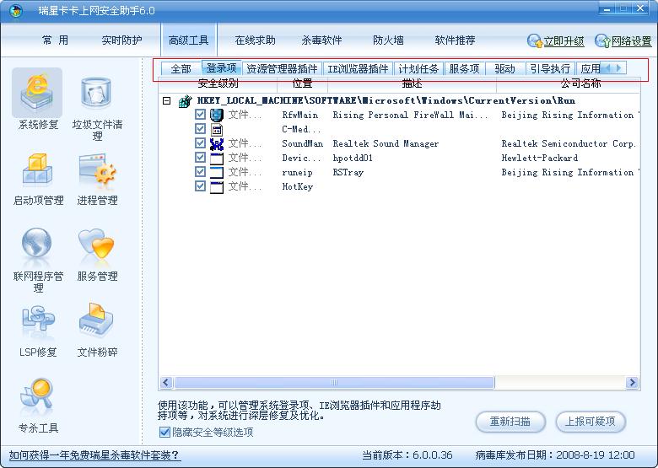
Task: Open the 文件粉碎 shredder tool
Action: [x=97, y=331]
